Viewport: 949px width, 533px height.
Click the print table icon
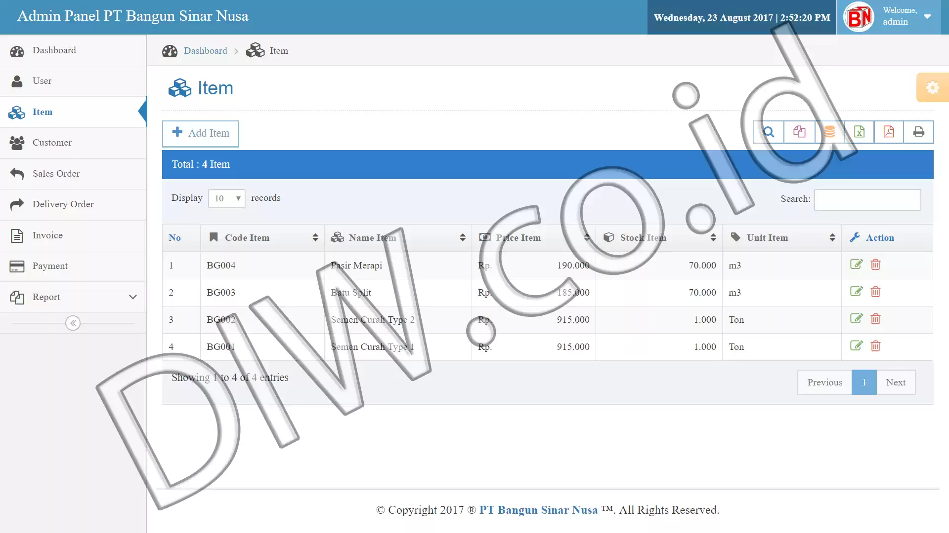click(x=919, y=132)
